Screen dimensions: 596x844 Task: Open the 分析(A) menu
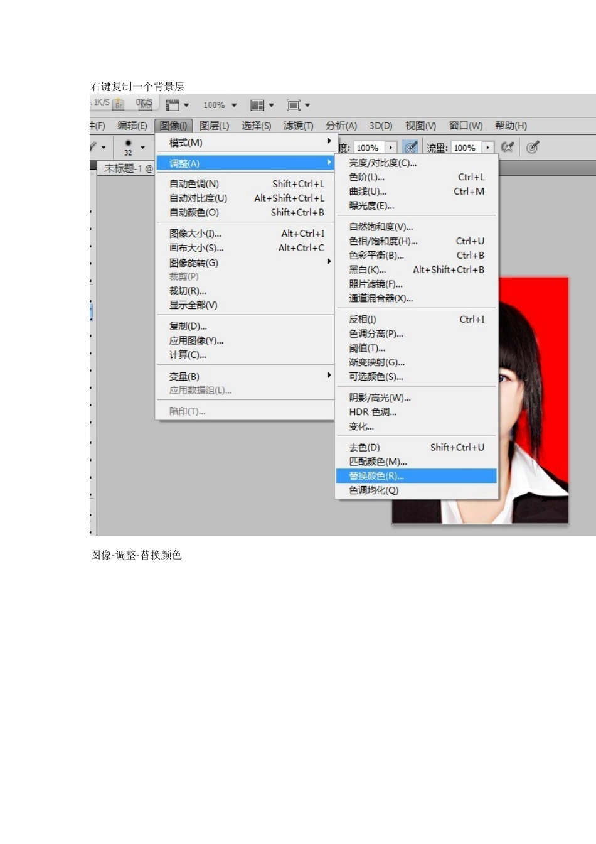pos(341,126)
